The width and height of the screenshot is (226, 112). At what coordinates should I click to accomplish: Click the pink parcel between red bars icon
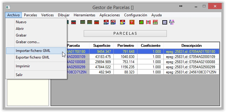(148, 22)
